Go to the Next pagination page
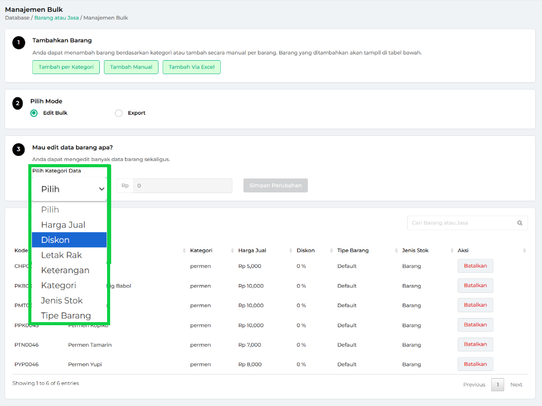 click(516, 385)
